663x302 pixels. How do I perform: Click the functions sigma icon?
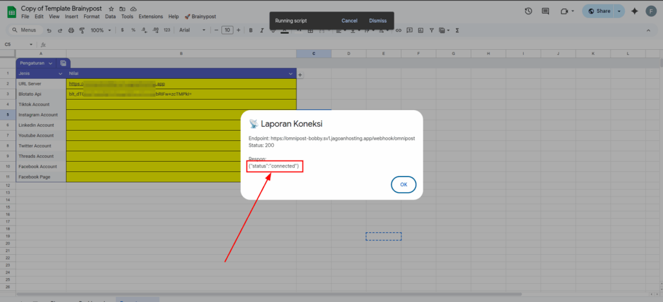click(x=458, y=30)
